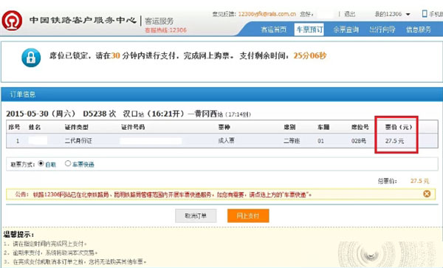Viewport: 443px width, 268px height.
Task: Open the 出行向导 menu tab
Action: click(382, 30)
